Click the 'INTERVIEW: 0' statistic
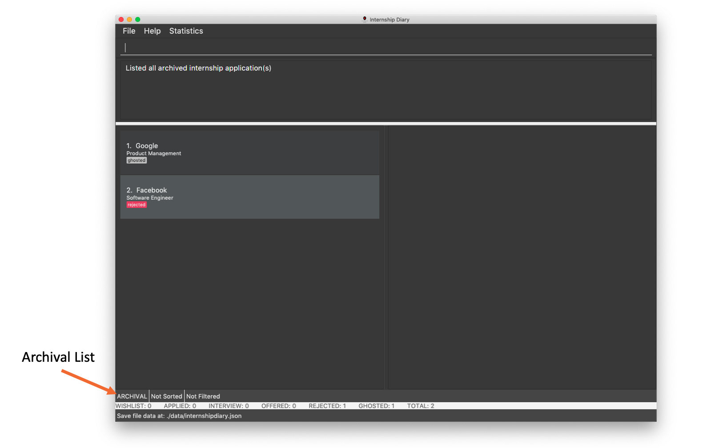Screen dimensions: 715x448 pyautogui.click(x=229, y=406)
